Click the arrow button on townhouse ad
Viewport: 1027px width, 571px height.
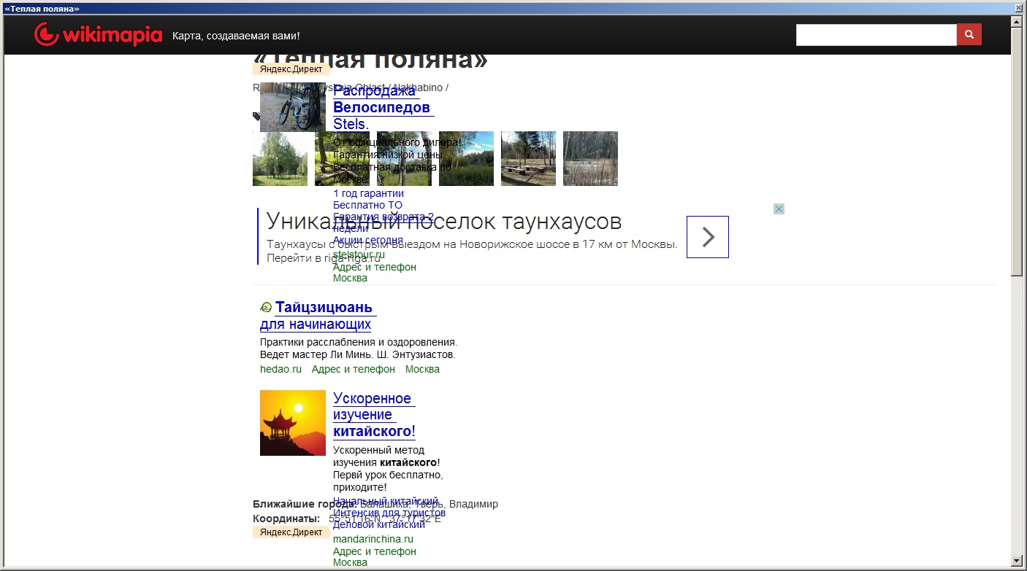707,237
